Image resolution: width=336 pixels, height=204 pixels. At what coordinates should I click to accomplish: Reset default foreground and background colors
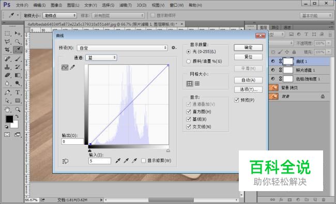coord(6,127)
